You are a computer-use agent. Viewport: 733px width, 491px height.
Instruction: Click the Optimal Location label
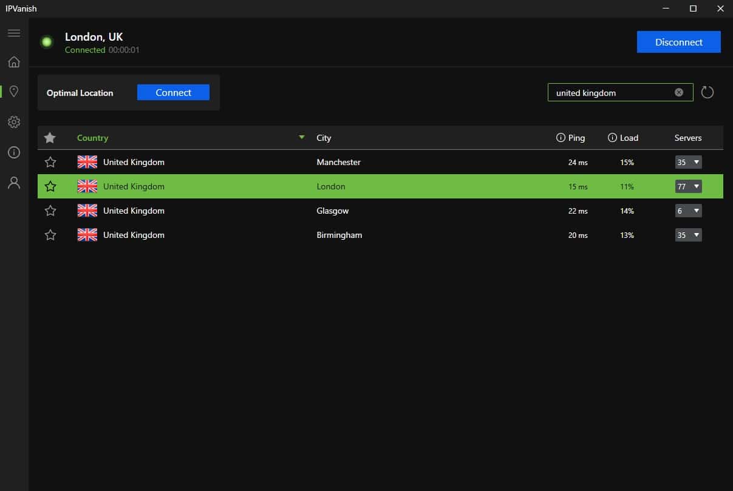coord(80,93)
